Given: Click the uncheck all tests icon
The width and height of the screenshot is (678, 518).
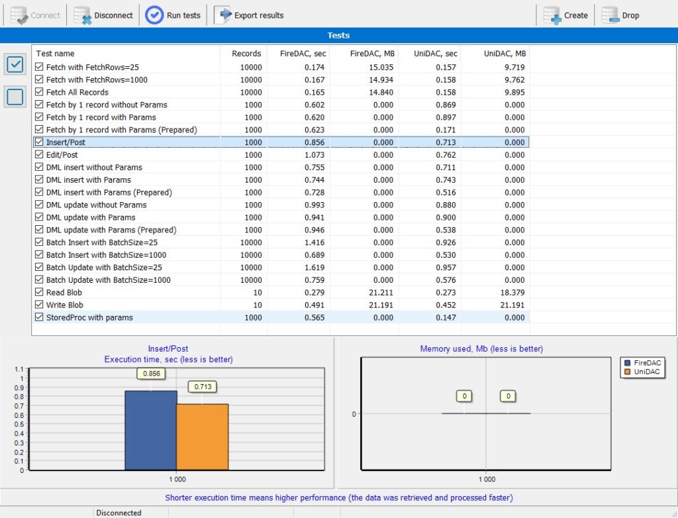Looking at the screenshot, I should [x=15, y=97].
